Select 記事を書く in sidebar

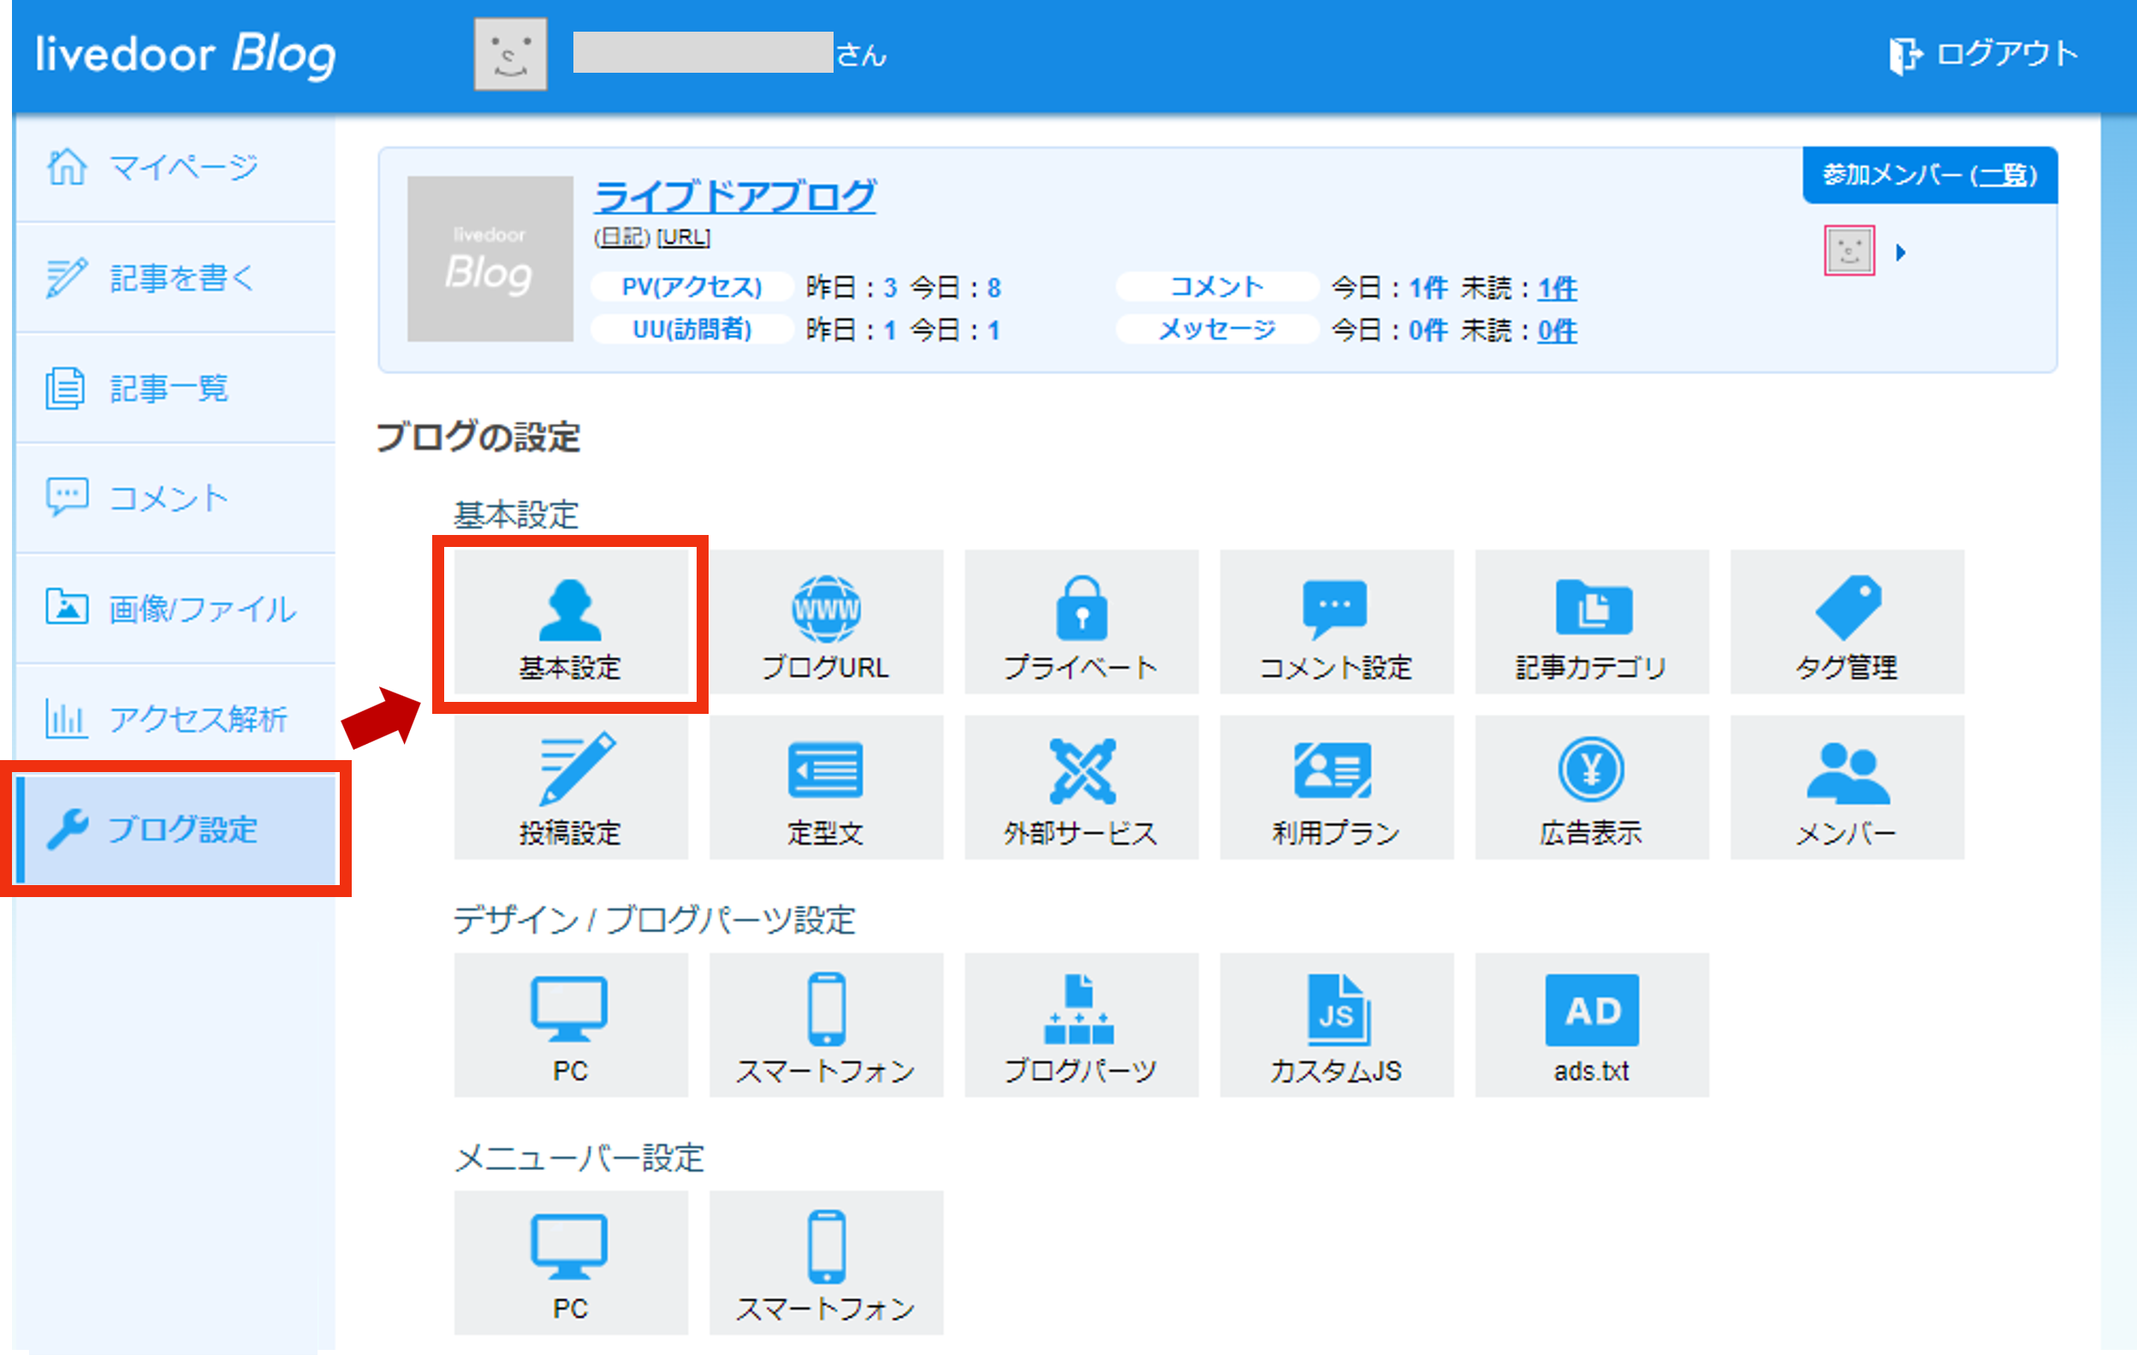pos(175,277)
